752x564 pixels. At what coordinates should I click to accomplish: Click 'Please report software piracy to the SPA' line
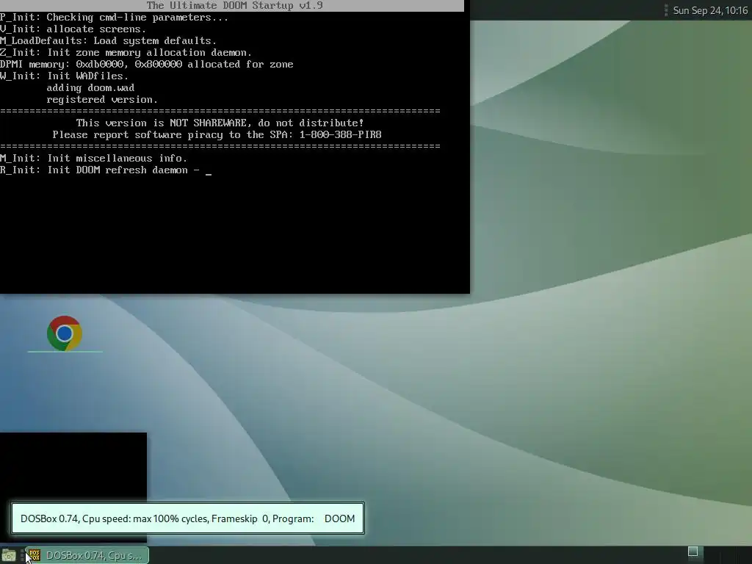coord(217,135)
